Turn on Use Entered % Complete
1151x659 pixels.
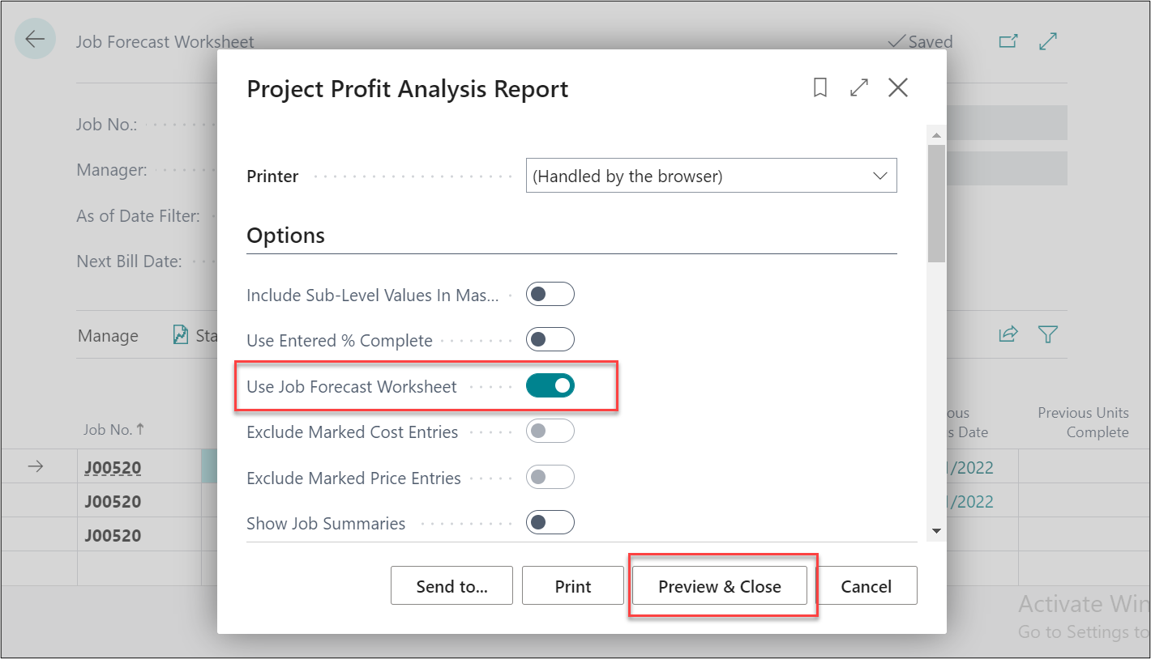tap(550, 340)
